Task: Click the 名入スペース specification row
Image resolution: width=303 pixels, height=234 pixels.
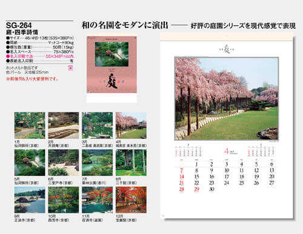Action: pyautogui.click(x=40, y=52)
